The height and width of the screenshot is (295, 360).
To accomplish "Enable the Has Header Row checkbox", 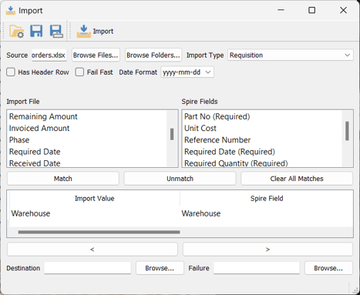I will tap(11, 72).
